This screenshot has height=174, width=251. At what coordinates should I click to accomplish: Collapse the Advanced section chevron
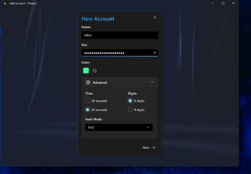point(152,82)
